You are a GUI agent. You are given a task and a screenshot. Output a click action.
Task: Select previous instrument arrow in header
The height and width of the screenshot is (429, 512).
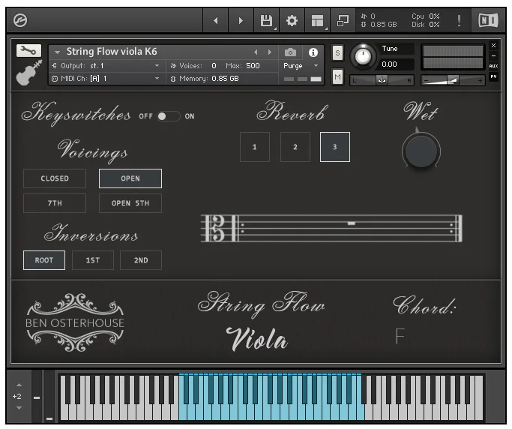coord(256,52)
